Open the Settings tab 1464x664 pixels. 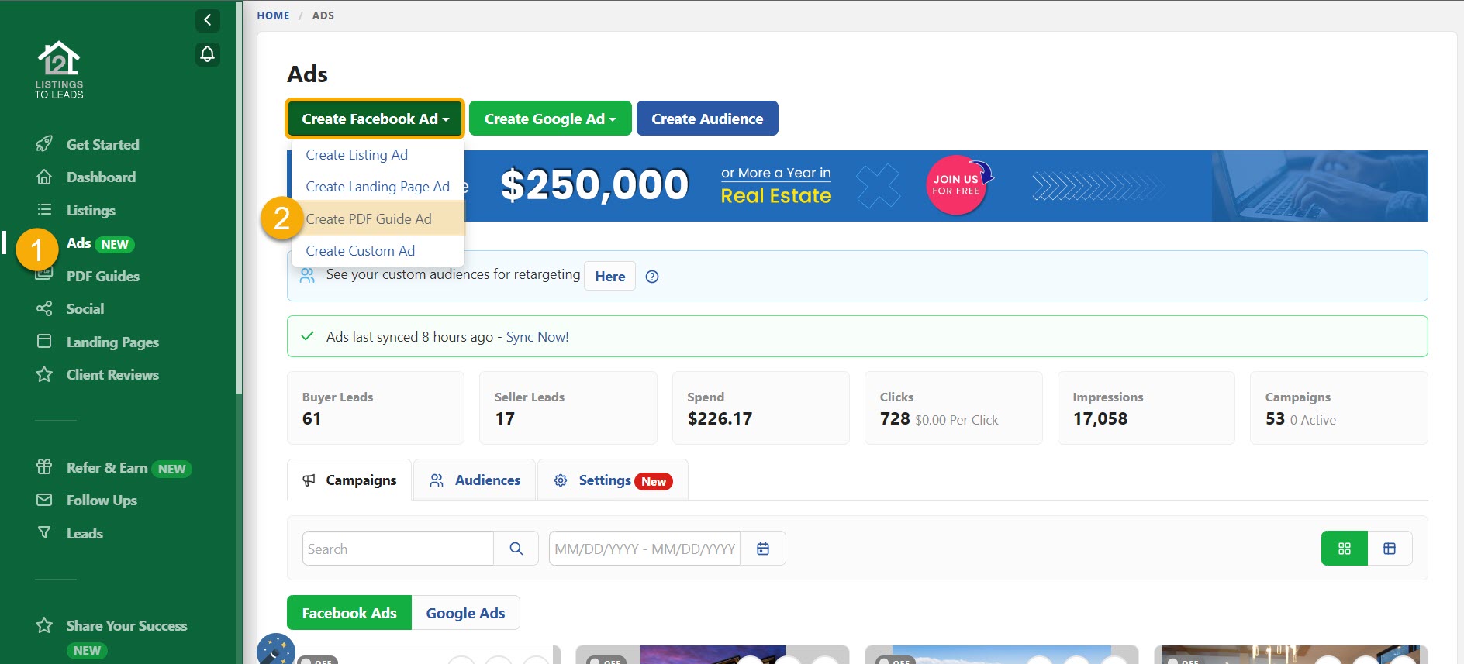click(x=613, y=480)
